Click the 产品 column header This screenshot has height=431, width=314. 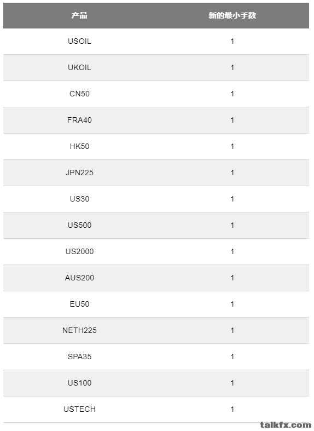pyautogui.click(x=79, y=15)
